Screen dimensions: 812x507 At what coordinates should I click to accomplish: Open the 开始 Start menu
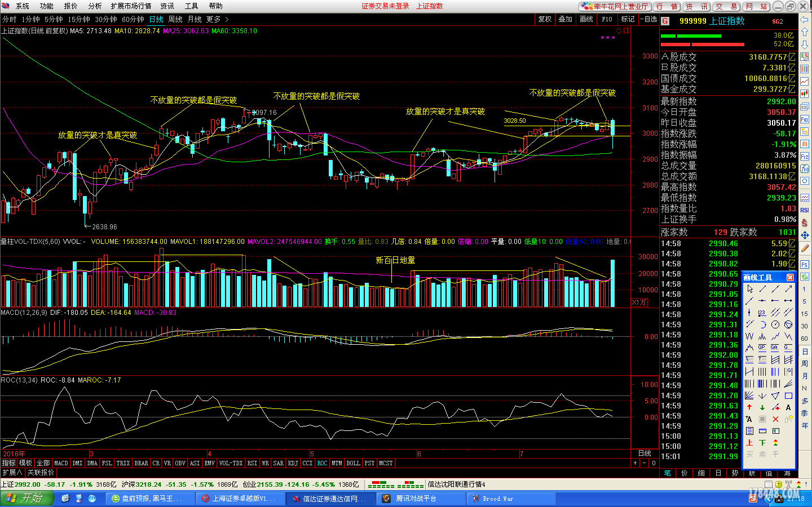(27, 498)
